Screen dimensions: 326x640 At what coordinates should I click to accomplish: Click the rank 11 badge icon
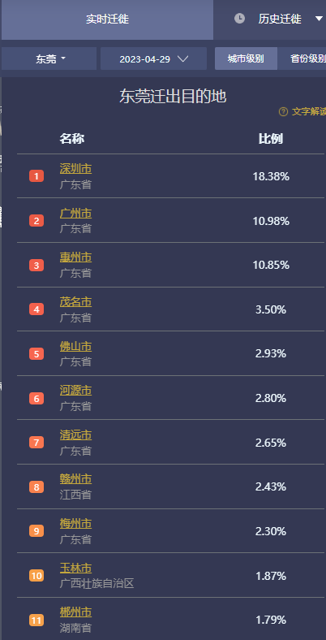36,621
